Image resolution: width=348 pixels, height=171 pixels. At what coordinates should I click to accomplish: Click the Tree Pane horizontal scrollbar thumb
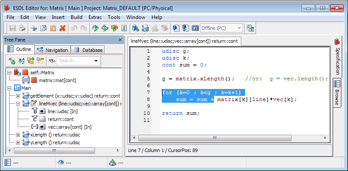54,150
